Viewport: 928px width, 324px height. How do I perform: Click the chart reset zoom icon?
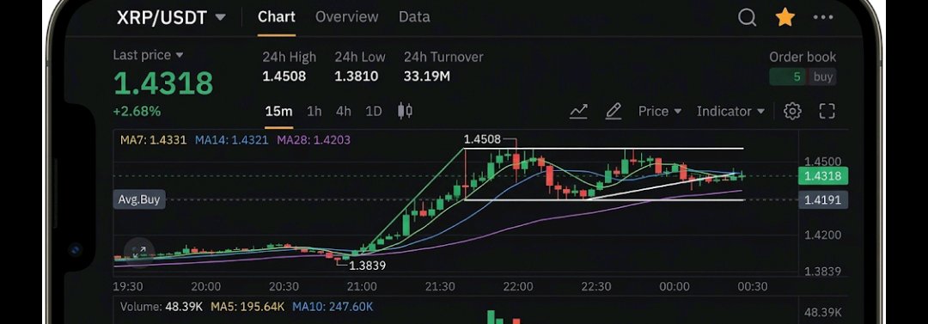click(139, 253)
